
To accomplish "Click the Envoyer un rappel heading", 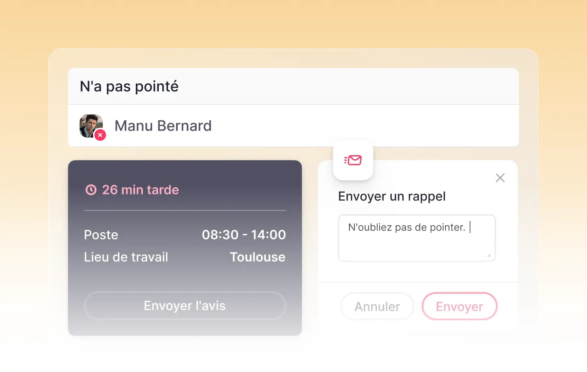I will [x=392, y=197].
